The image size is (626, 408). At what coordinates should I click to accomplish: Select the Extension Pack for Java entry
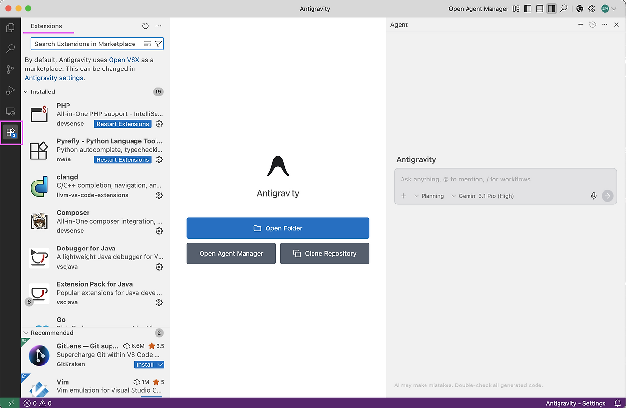point(95,293)
